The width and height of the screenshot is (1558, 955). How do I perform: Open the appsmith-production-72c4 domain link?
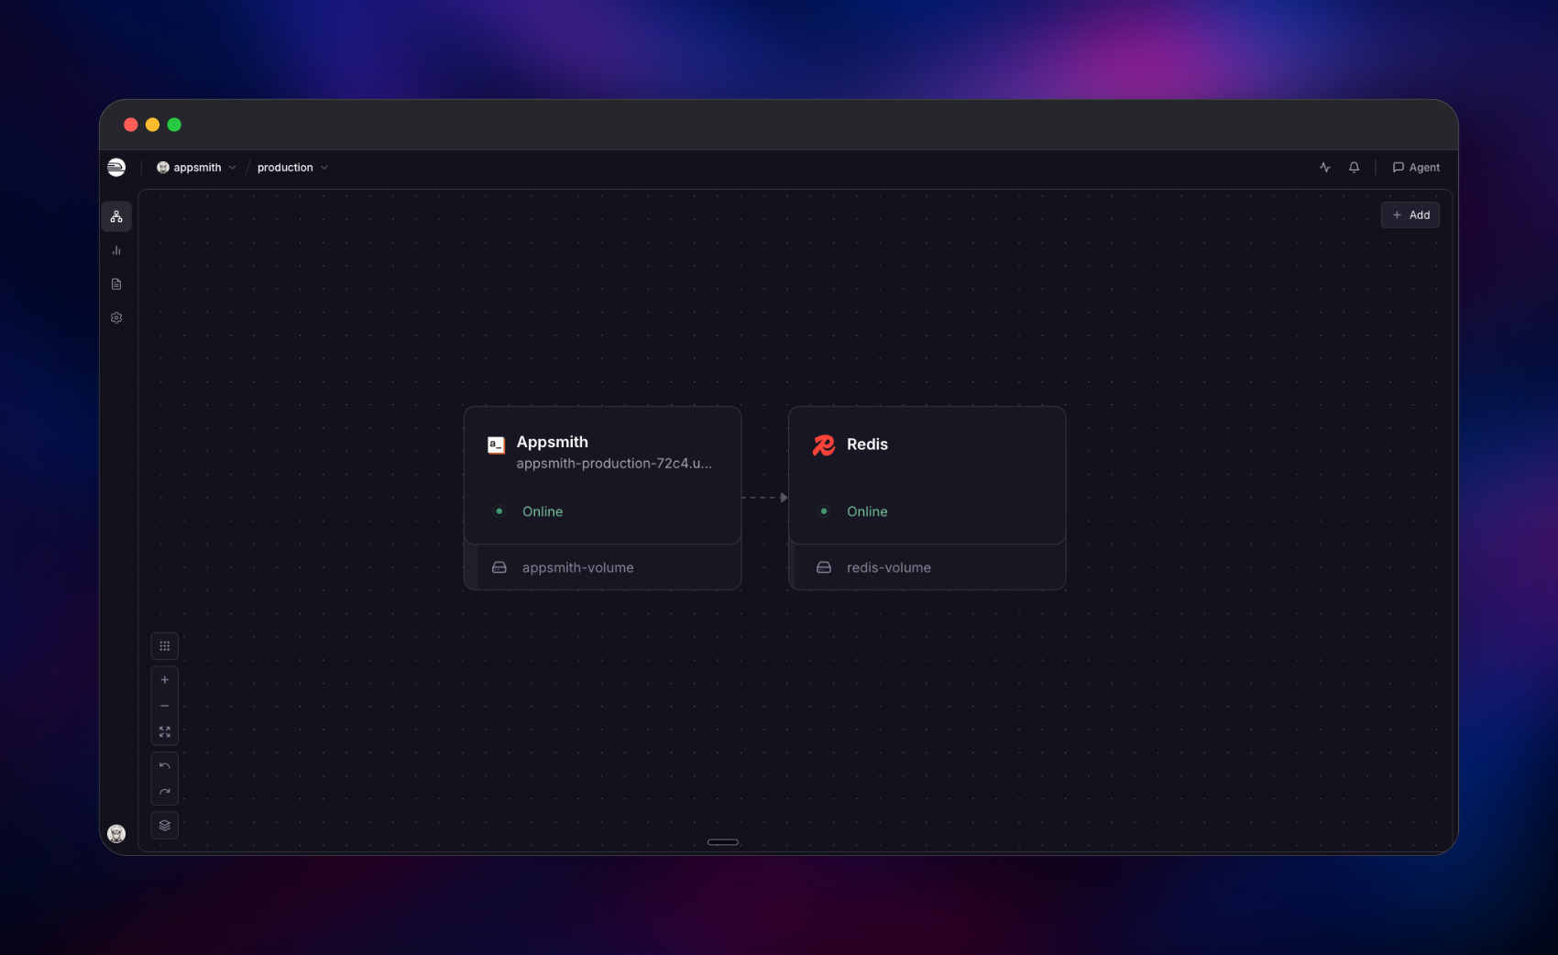pos(614,464)
